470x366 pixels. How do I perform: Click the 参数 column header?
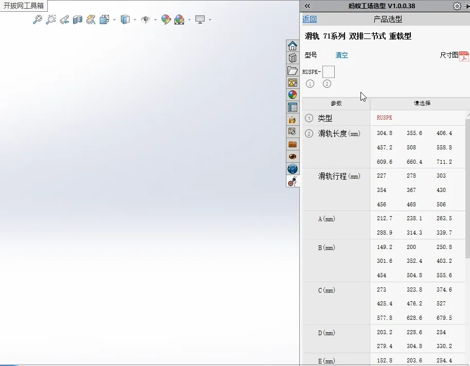336,104
